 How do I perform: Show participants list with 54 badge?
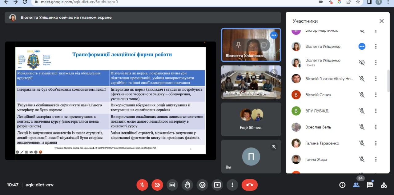[x=356, y=185]
